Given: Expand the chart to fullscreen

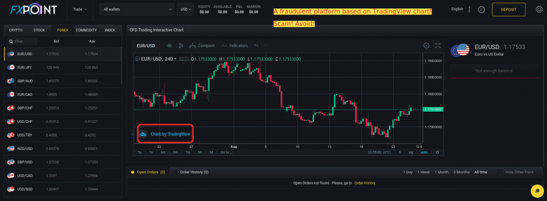Looking at the screenshot, I should point(438,46).
